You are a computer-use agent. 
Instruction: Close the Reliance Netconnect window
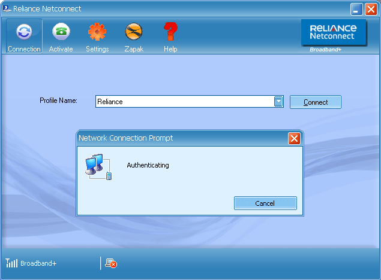pyautogui.click(x=371, y=10)
